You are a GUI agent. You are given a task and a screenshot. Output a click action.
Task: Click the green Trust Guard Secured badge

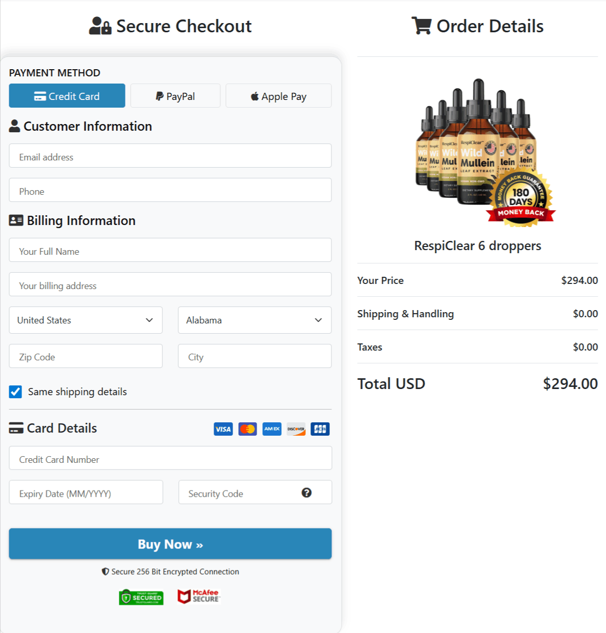(141, 597)
